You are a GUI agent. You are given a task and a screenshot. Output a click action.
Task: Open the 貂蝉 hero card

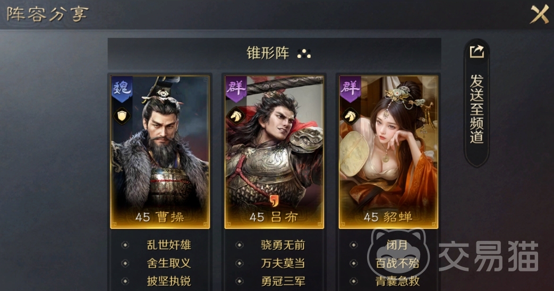(x=388, y=152)
